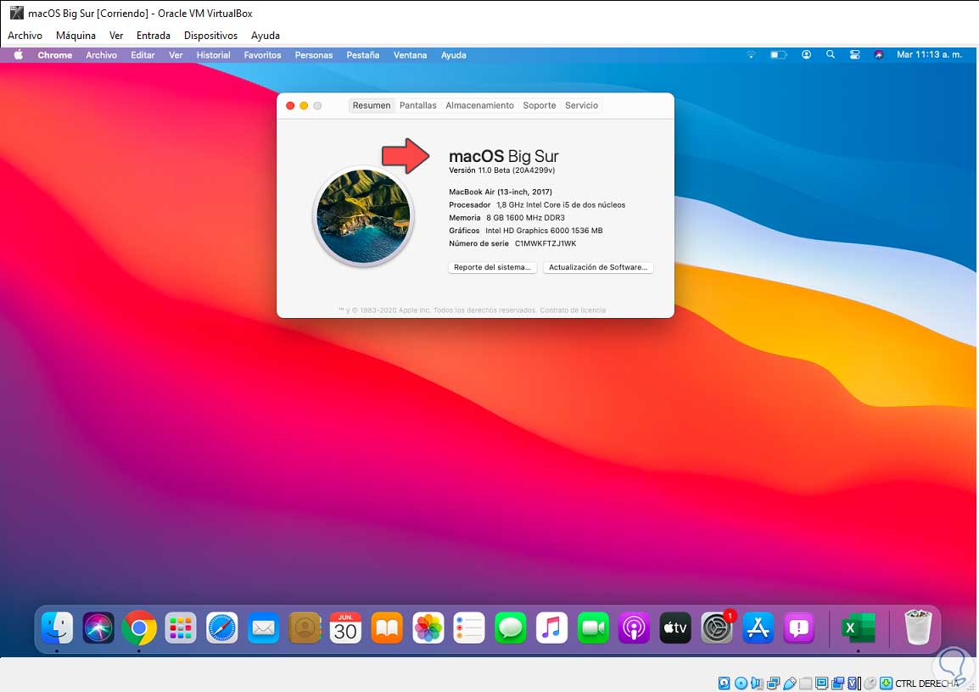Open the VirtualBox Dispositivos menu
The height and width of the screenshot is (692, 979).
(210, 36)
